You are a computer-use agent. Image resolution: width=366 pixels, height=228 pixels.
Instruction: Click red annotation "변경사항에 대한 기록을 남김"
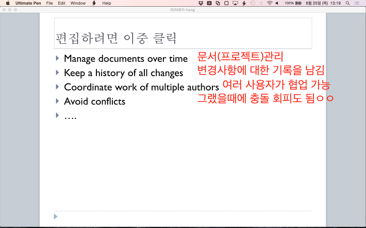pos(261,71)
